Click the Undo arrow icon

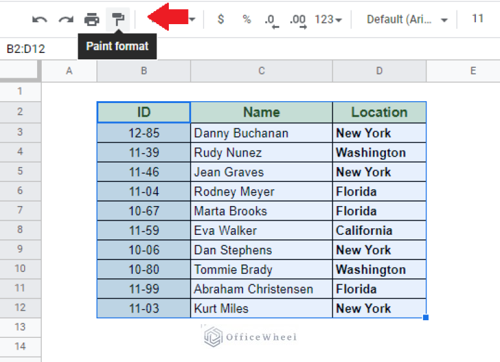pyautogui.click(x=40, y=20)
